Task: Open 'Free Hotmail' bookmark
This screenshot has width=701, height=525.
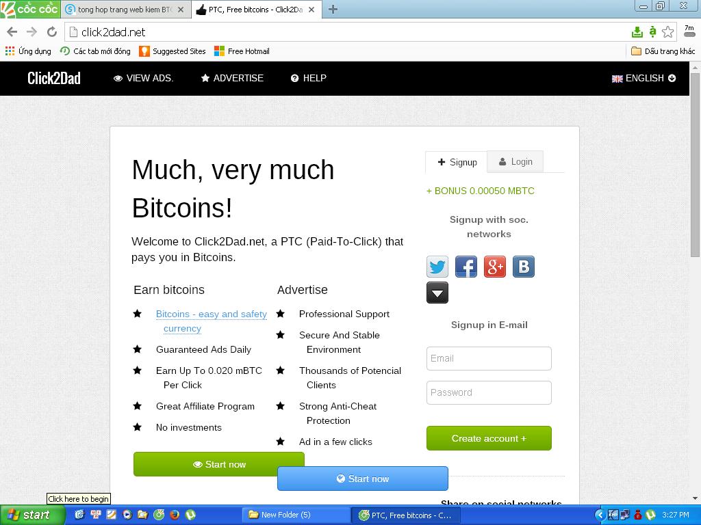Action: coord(242,51)
